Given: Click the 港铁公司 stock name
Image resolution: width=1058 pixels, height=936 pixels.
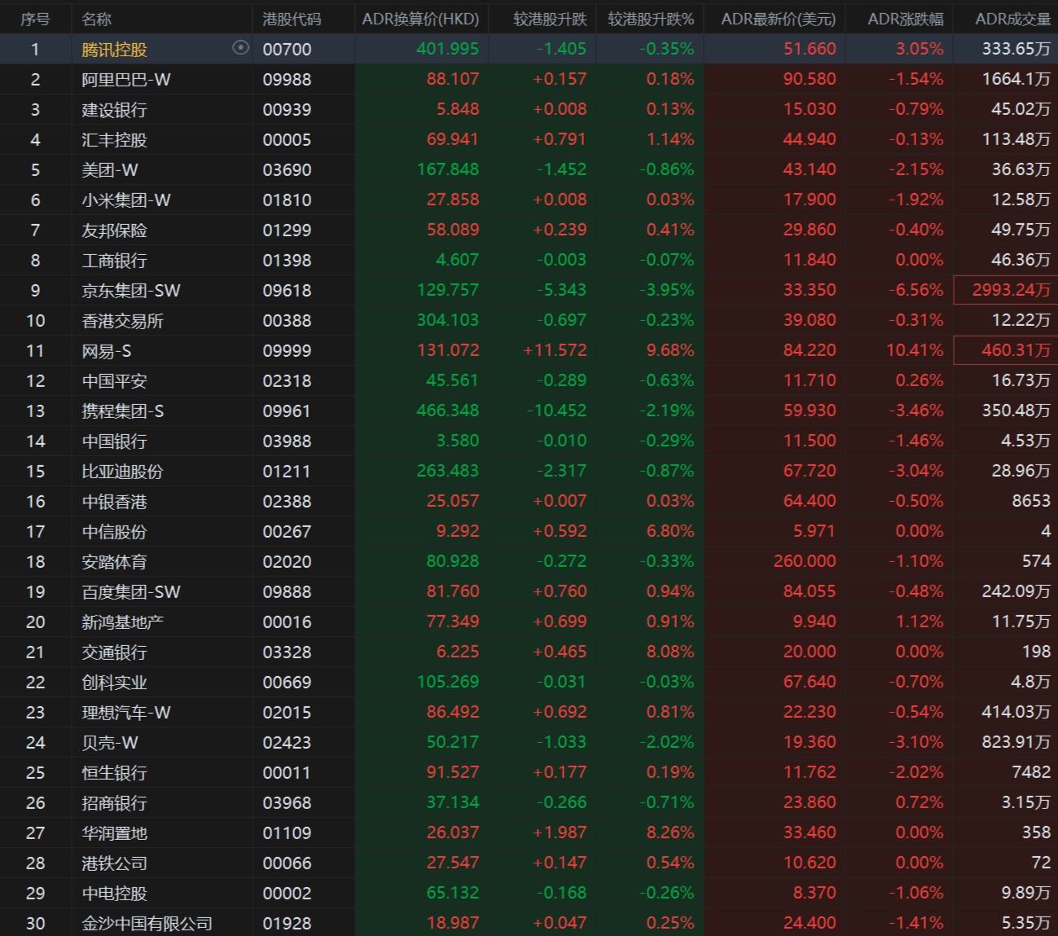Looking at the screenshot, I should (x=114, y=863).
